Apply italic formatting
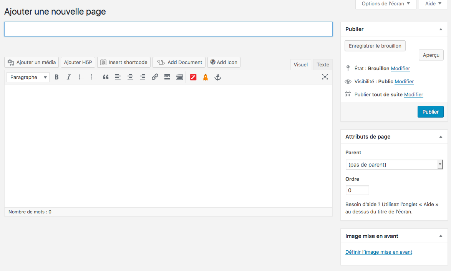451x271 pixels. [69, 77]
